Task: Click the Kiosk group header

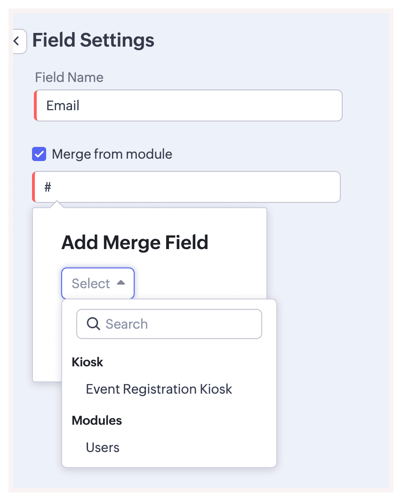Action: click(x=88, y=362)
